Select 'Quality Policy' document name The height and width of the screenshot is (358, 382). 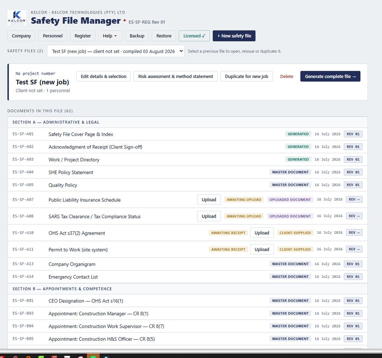pos(63,185)
